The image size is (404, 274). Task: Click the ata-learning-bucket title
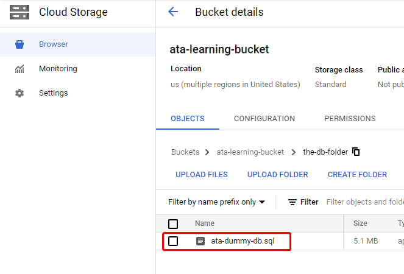[219, 49]
